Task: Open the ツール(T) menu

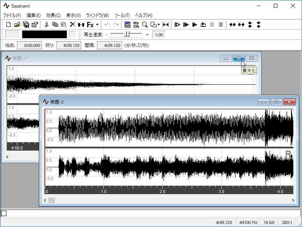Action: pyautogui.click(x=122, y=16)
